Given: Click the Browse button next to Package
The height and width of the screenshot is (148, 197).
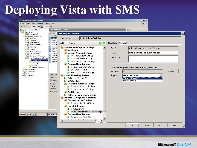Looking at the screenshot, I should pyautogui.click(x=172, y=71).
